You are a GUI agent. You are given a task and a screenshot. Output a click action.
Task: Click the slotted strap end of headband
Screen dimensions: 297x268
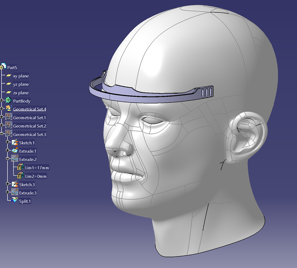click(x=206, y=92)
